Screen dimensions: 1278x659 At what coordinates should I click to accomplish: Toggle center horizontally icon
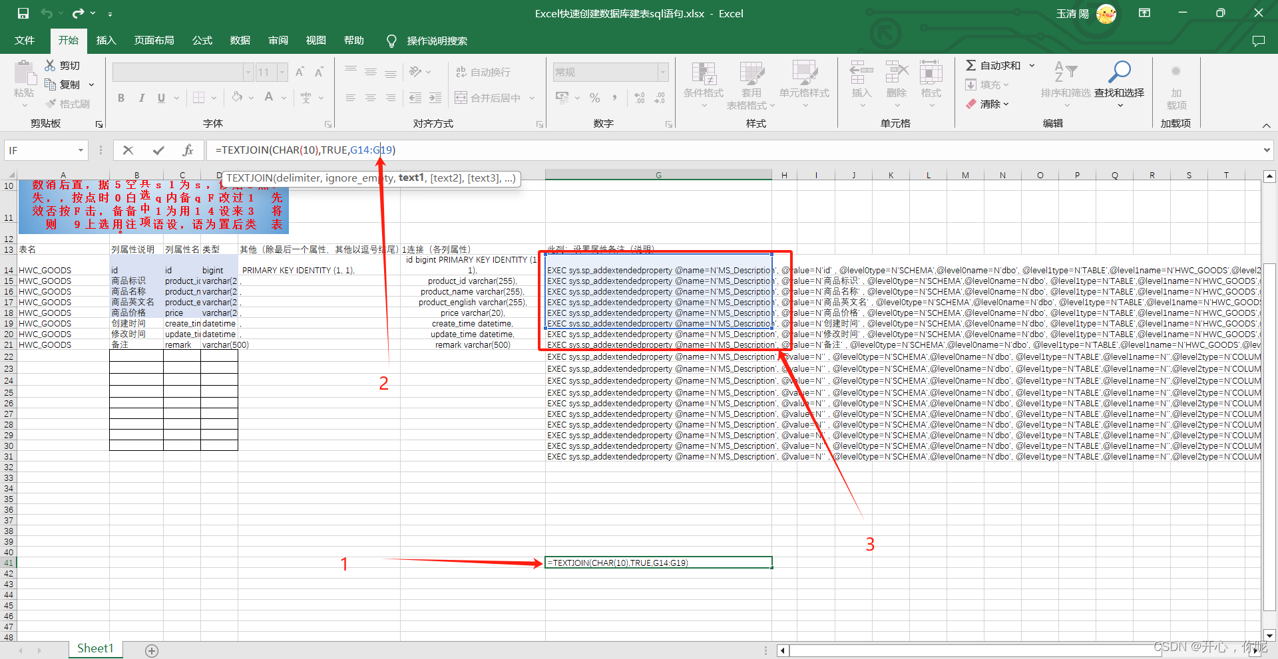[x=371, y=98]
